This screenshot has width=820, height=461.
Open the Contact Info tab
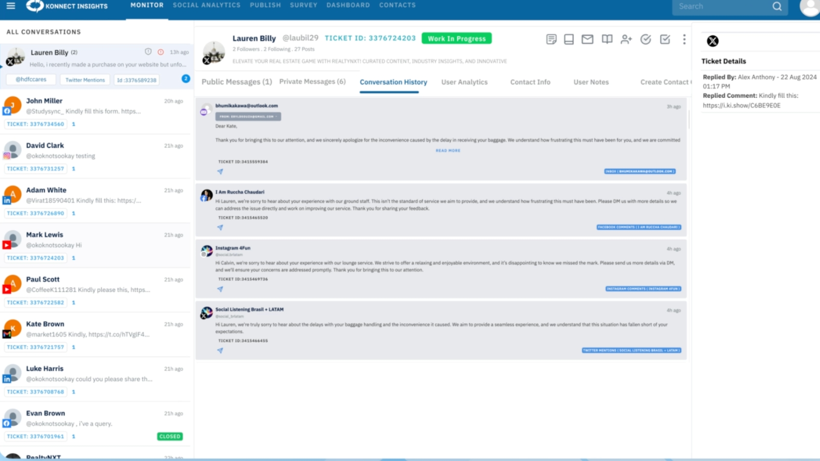pos(530,82)
